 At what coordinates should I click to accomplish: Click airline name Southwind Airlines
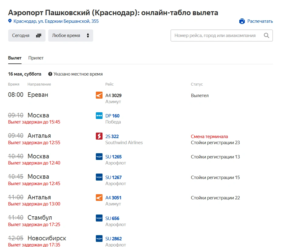click(x=124, y=143)
